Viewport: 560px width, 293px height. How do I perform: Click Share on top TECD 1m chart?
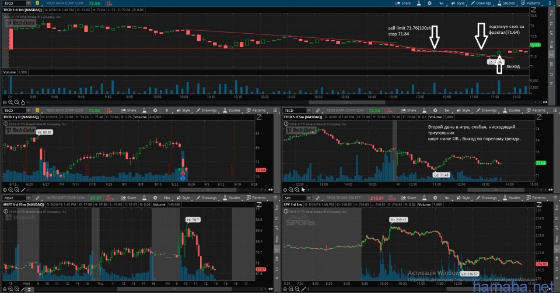point(403,3)
